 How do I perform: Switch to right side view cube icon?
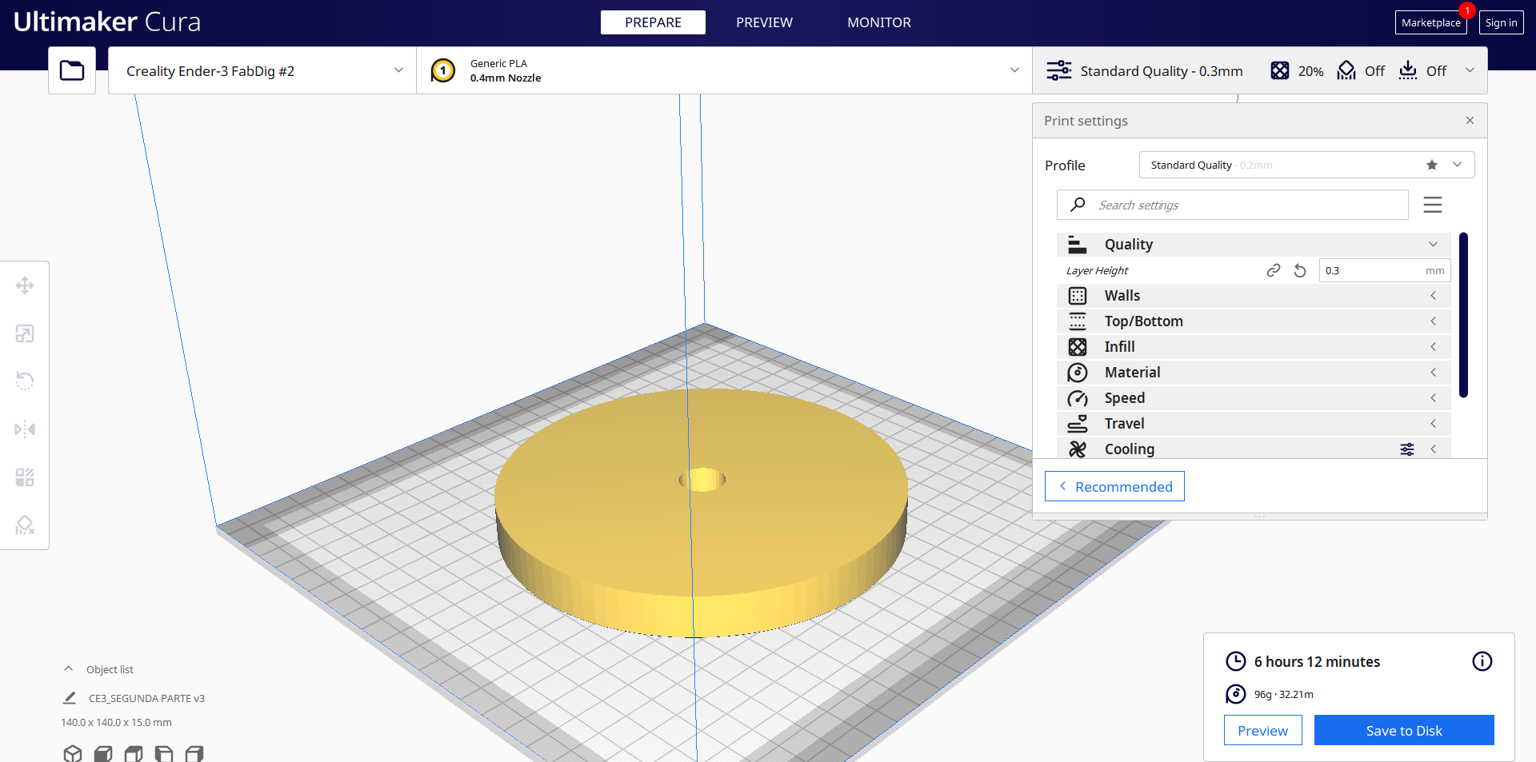tap(194, 753)
